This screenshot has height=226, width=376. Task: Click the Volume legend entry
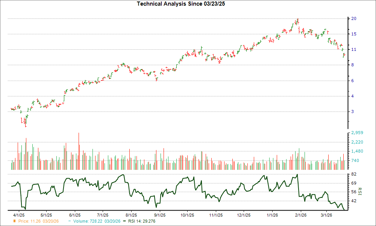94,221
